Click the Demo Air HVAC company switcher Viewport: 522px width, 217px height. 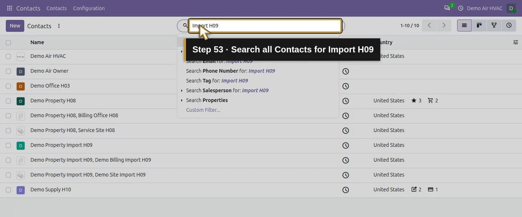(485, 8)
